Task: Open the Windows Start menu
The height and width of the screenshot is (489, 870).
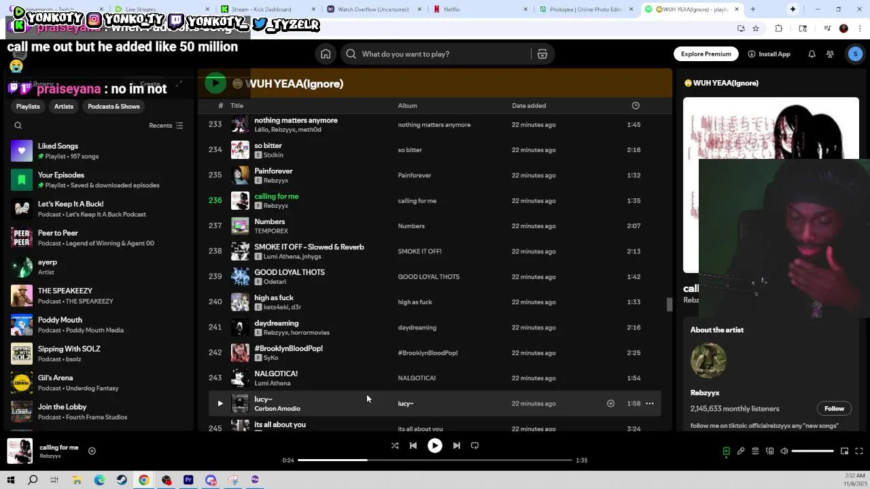Action: tap(10, 480)
